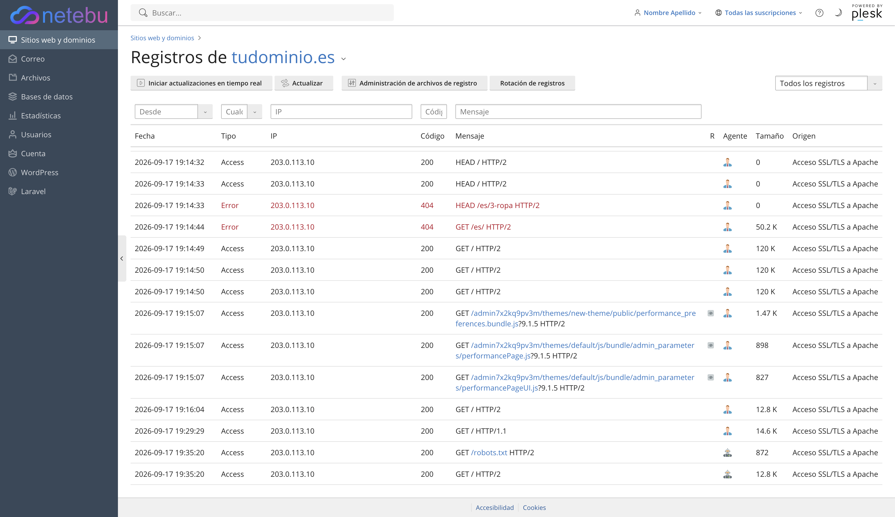Click the GET / HTTP/1.1 message
895x517 pixels.
pyautogui.click(x=481, y=431)
